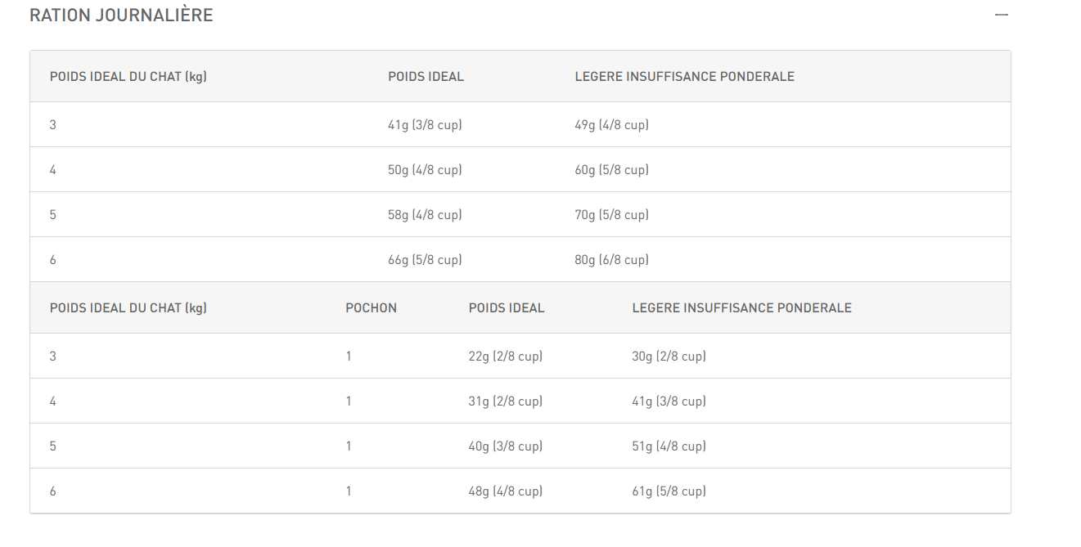
Task: Click the 70g (5/8 cup) value
Action: 611,215
